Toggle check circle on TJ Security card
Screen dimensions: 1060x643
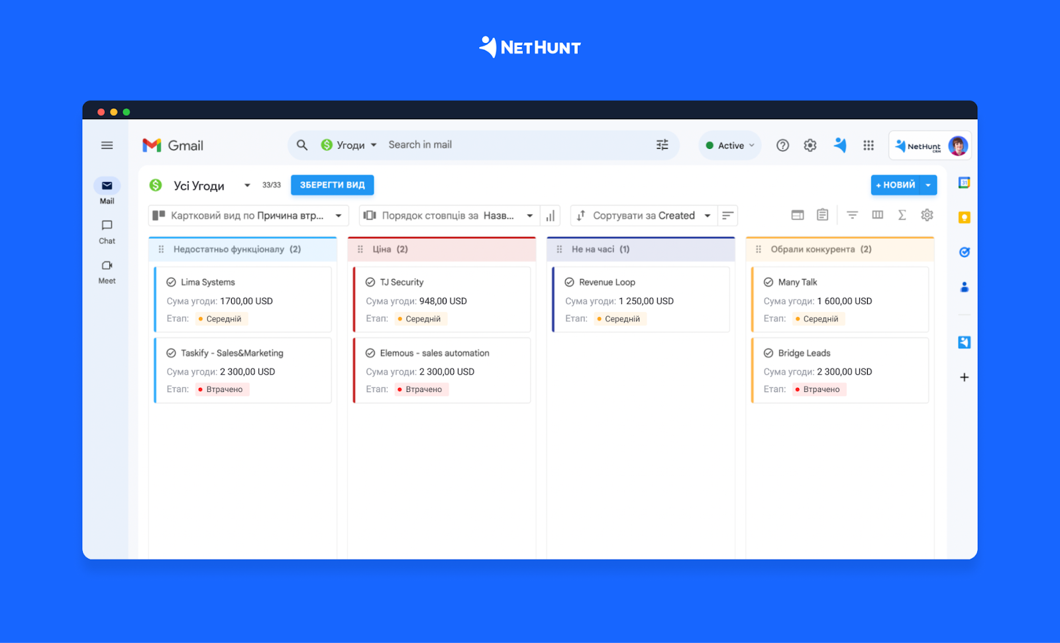pos(370,282)
